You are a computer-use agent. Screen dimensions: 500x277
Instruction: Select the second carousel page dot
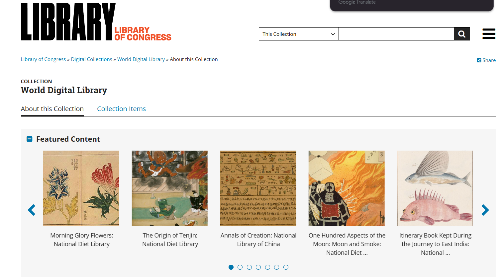(x=240, y=267)
